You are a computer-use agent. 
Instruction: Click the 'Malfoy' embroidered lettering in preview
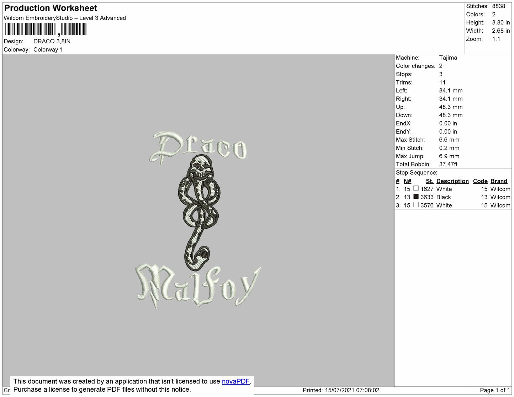tap(198, 286)
